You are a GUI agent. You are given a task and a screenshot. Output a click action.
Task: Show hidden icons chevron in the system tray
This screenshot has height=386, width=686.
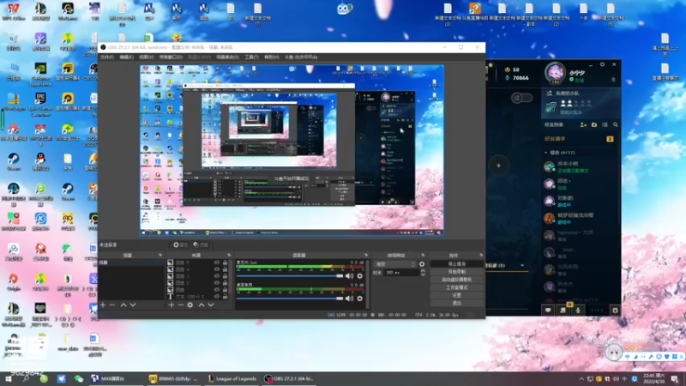pyautogui.click(x=581, y=379)
